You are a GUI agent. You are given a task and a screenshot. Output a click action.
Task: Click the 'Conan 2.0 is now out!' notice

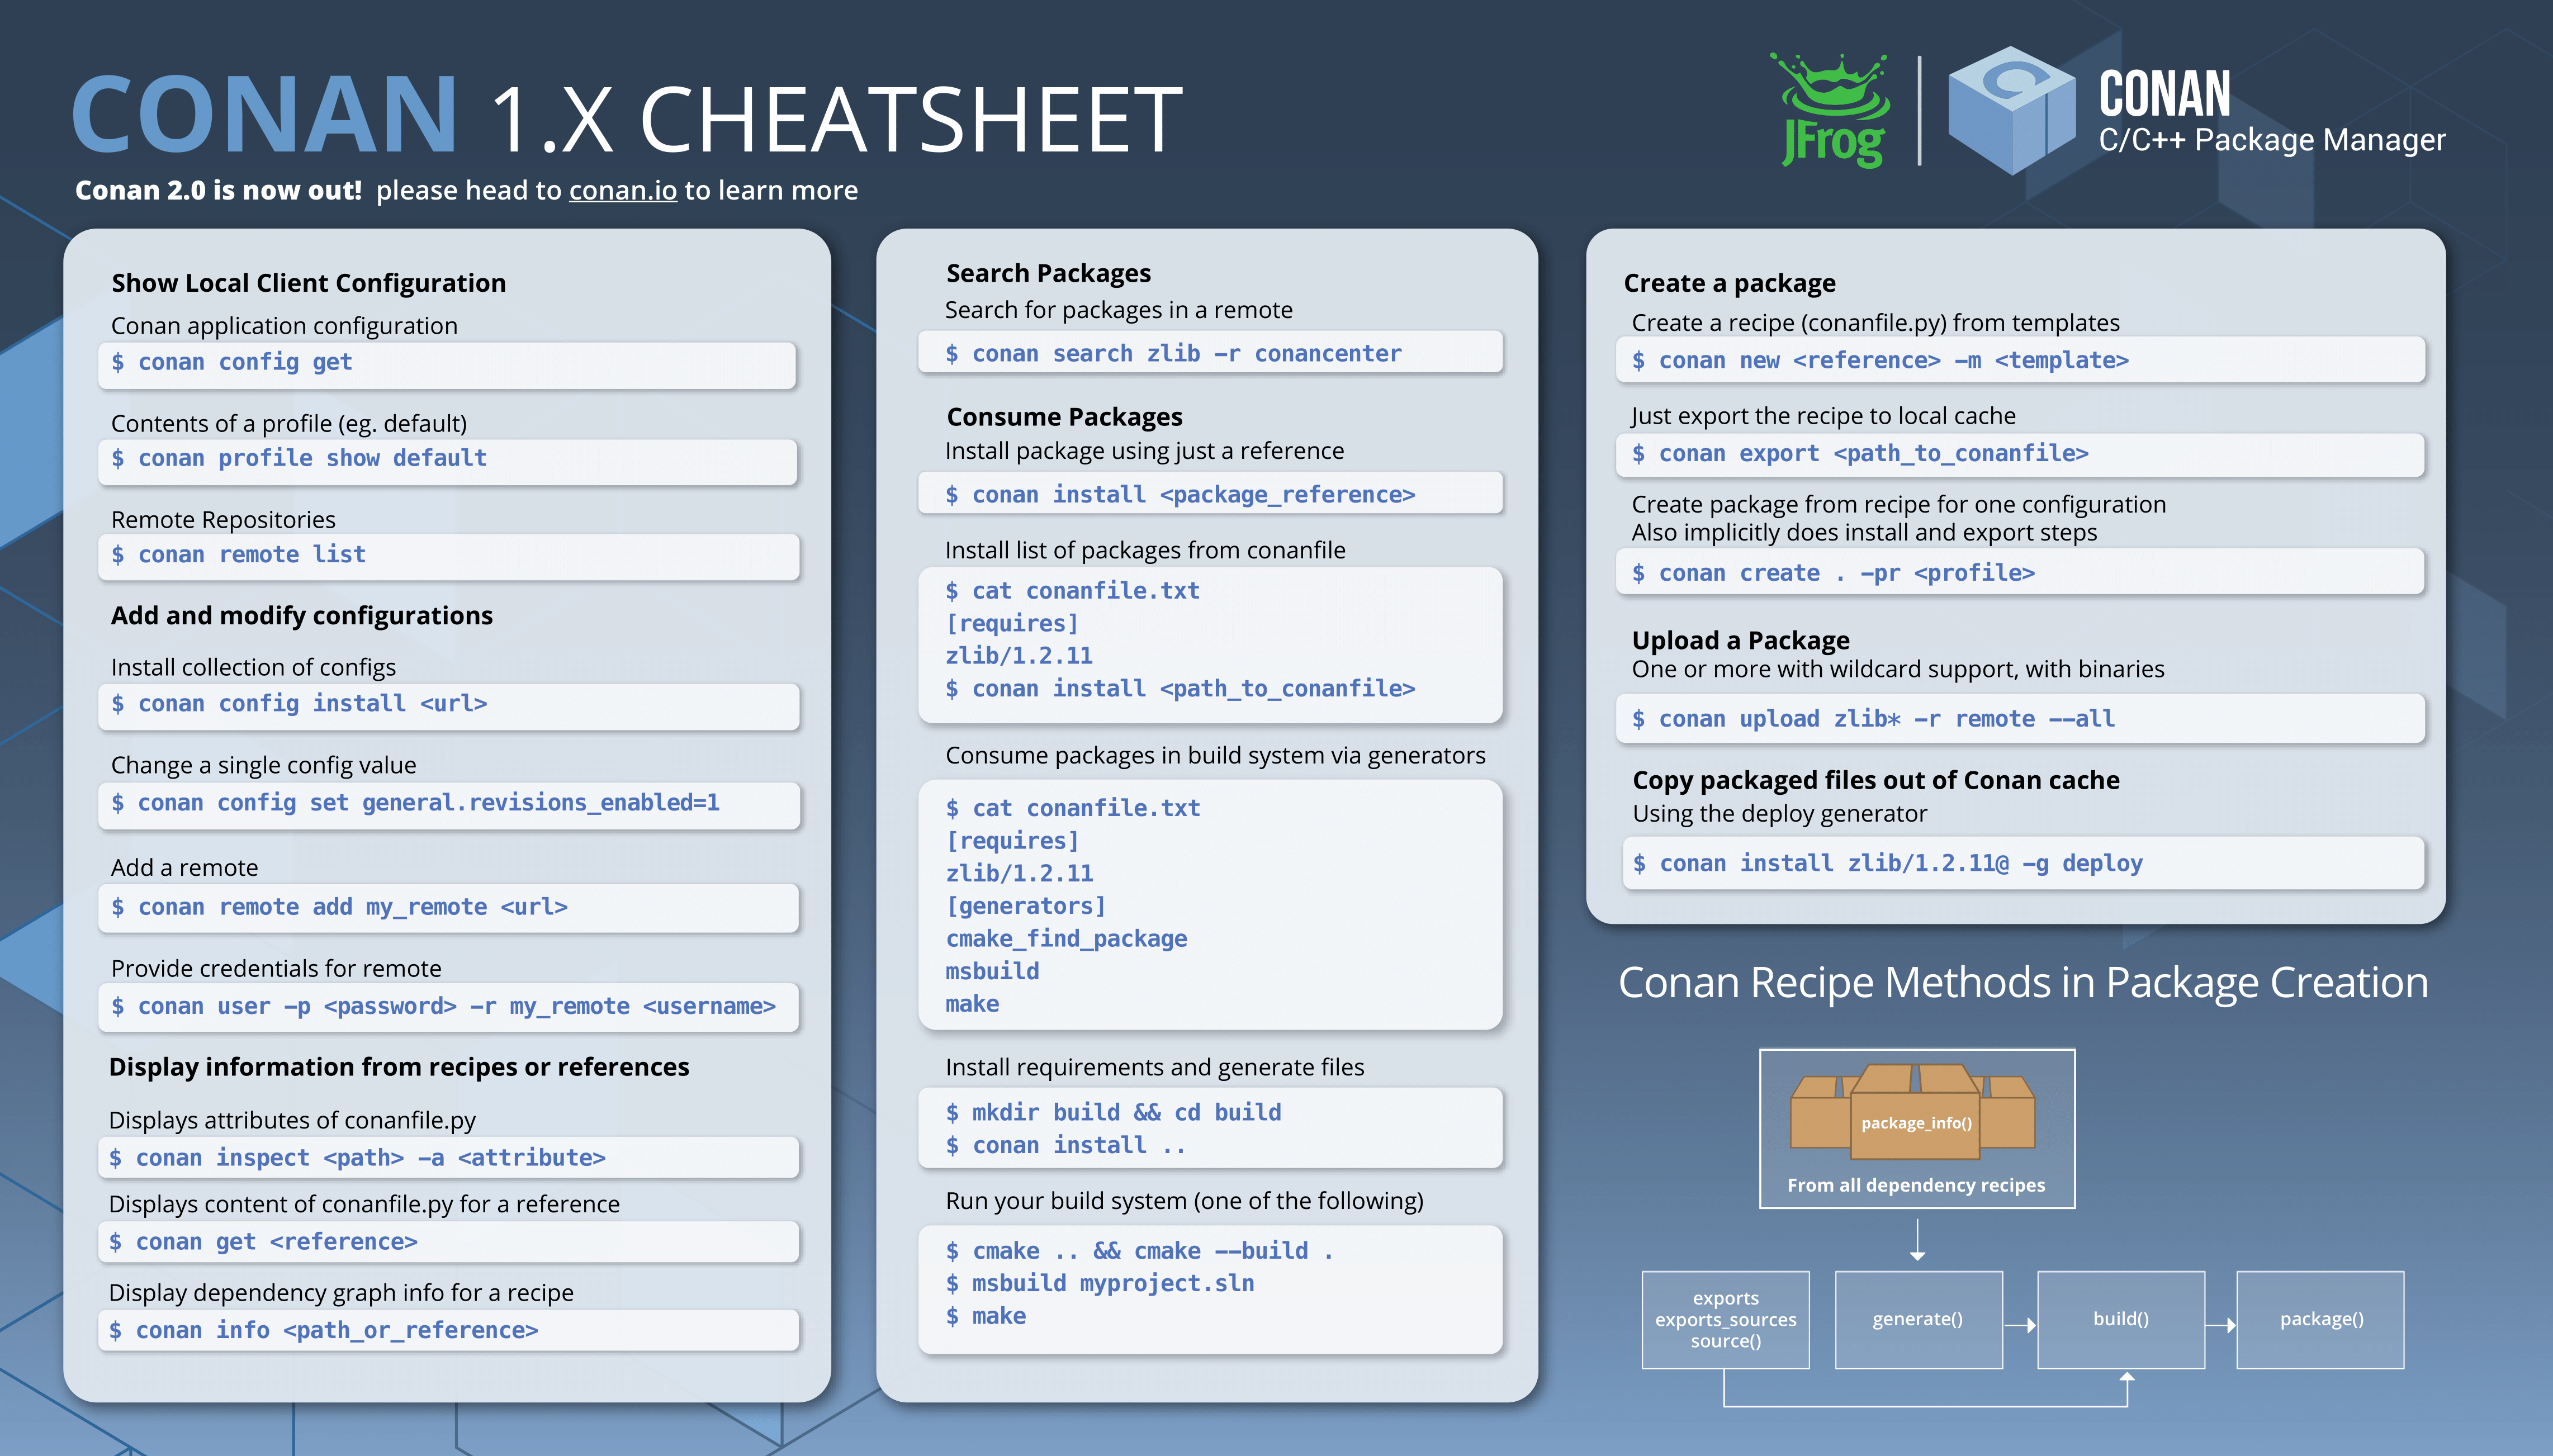(218, 190)
